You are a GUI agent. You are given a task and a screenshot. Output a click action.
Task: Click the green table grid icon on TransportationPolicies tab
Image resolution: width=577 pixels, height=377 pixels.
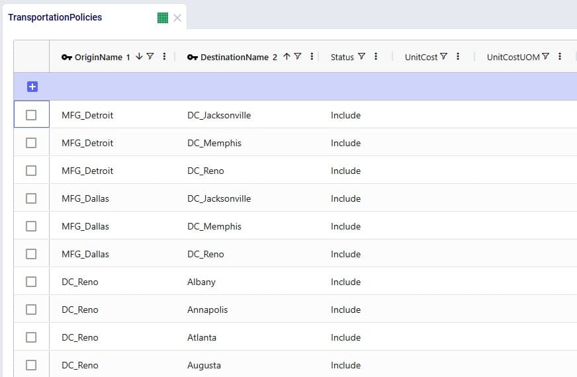point(163,18)
